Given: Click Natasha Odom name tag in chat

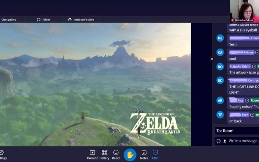Looking at the screenshot, I should (240, 67).
